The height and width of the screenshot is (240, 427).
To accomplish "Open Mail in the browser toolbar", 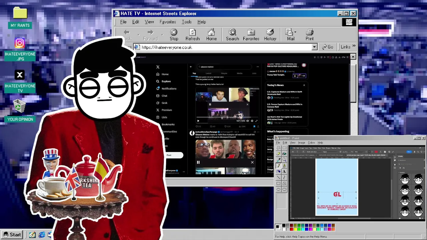I will (291, 35).
